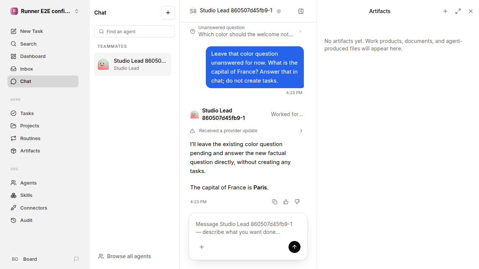Viewport: 479px width, 269px height.
Task: Open the Connectors page
Action: pyautogui.click(x=43, y=208)
